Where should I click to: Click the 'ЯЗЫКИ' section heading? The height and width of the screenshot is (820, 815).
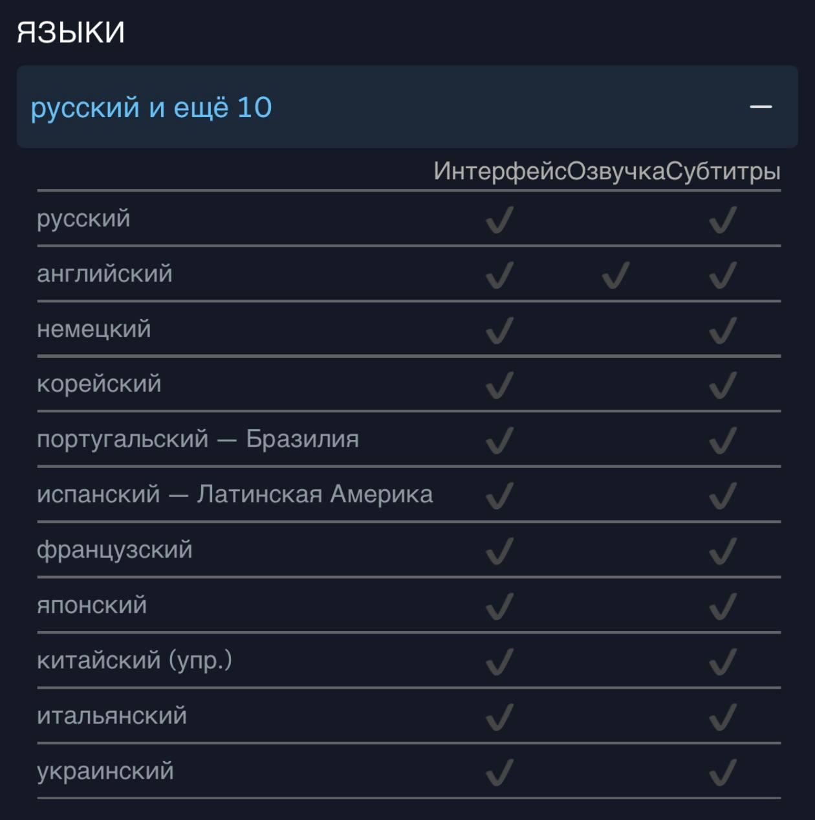(x=71, y=32)
